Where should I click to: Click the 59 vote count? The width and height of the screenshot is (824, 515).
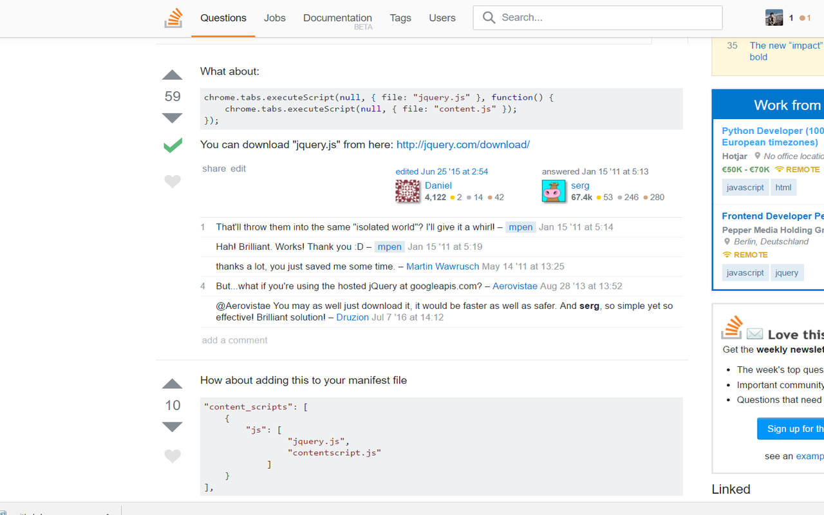coord(173,97)
